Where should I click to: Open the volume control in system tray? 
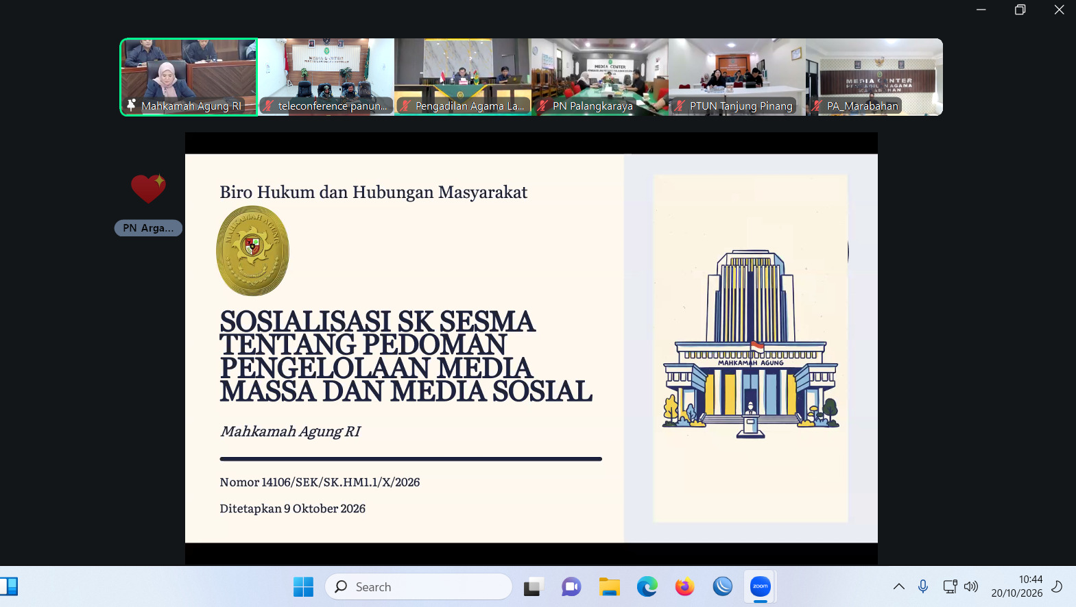(971, 586)
